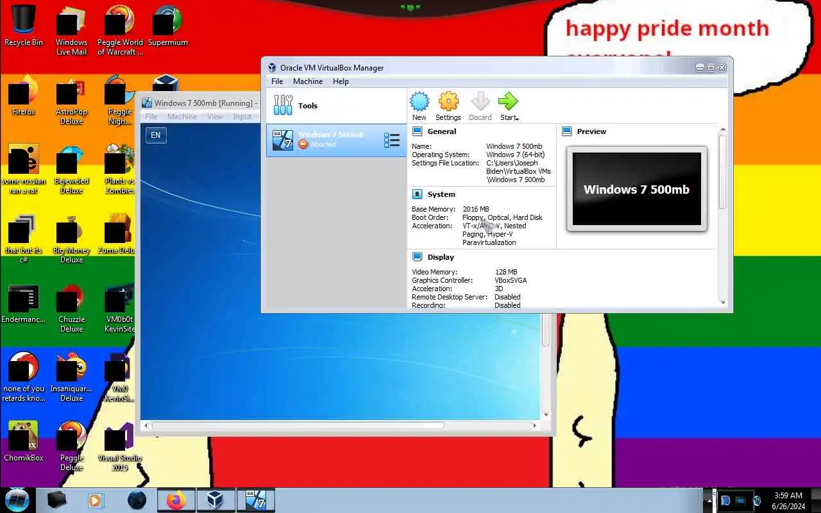The height and width of the screenshot is (513, 821).
Task: Select the AstroPop Deluxe desktop icon
Action: (x=71, y=99)
